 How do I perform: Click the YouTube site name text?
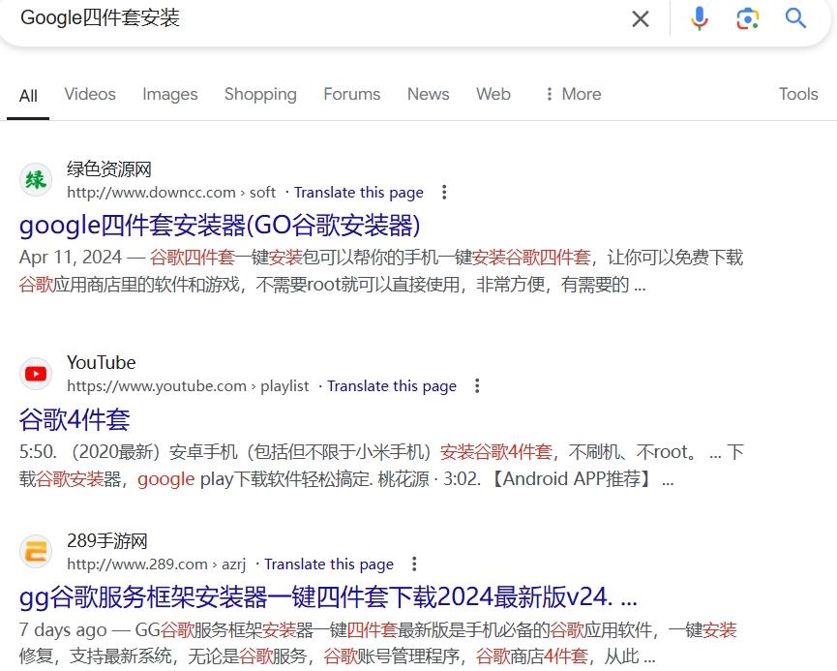[x=101, y=363]
